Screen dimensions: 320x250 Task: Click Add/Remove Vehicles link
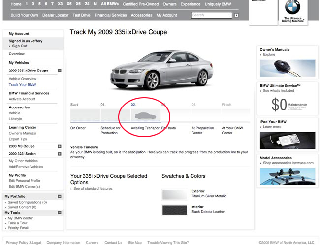(x=26, y=167)
